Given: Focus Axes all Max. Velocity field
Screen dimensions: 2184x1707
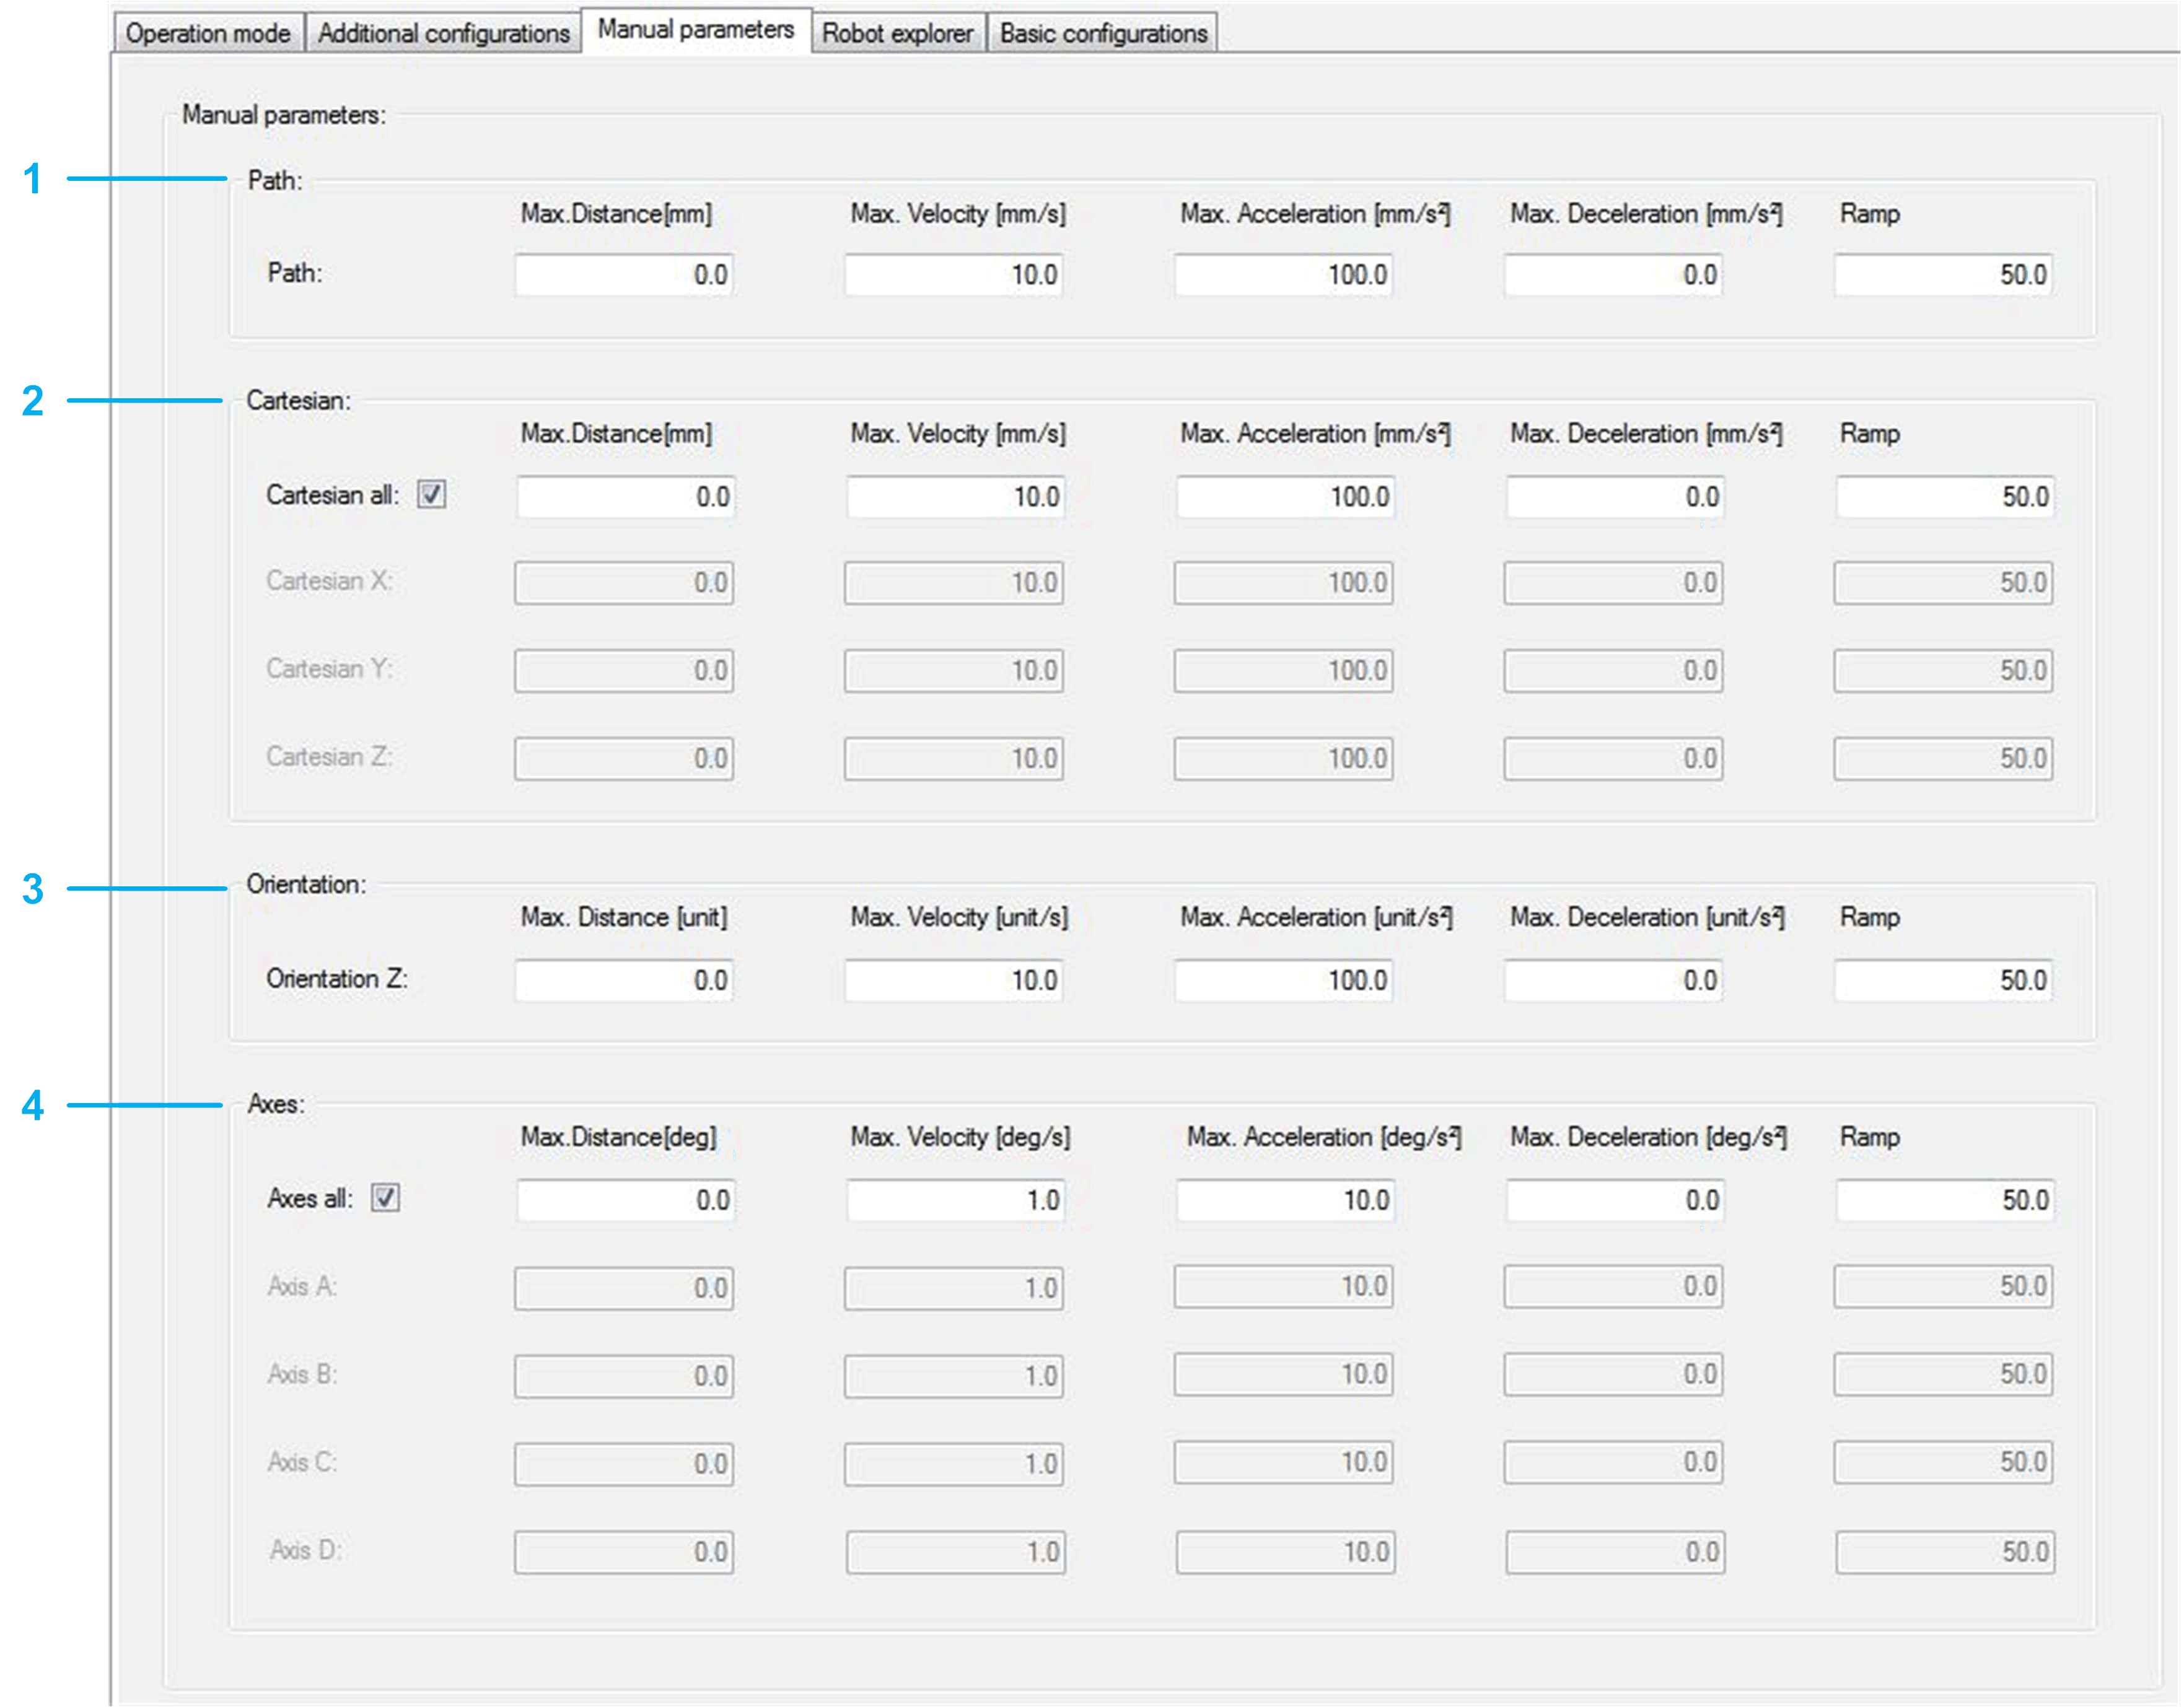Looking at the screenshot, I should 955,1200.
